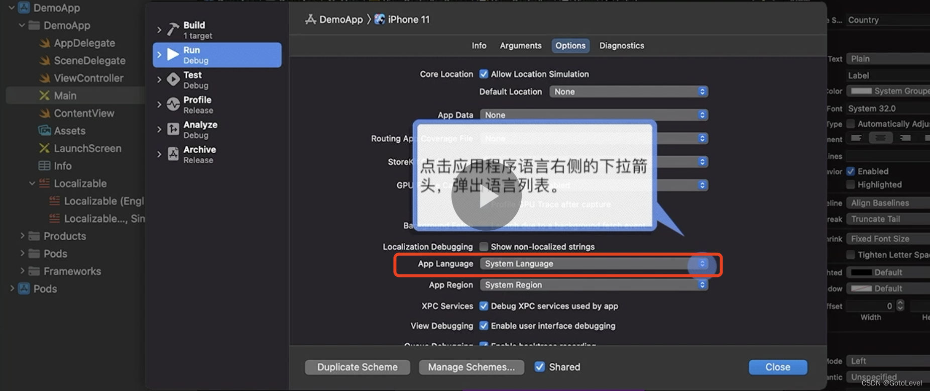Expand the Build scheme section
930x391 pixels.
[159, 30]
